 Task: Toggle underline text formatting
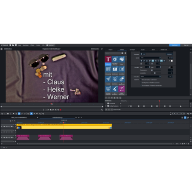[147, 61]
